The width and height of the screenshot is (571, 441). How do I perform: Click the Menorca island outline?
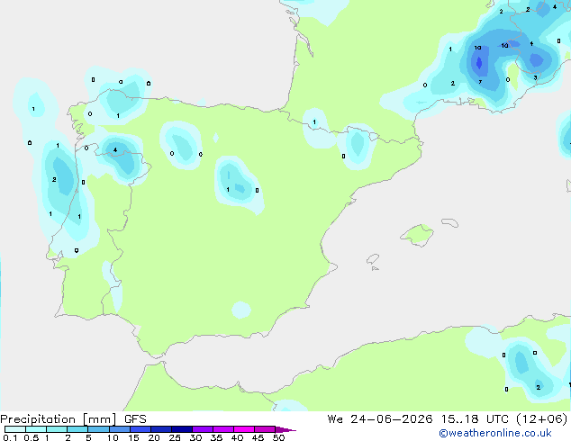[449, 222]
